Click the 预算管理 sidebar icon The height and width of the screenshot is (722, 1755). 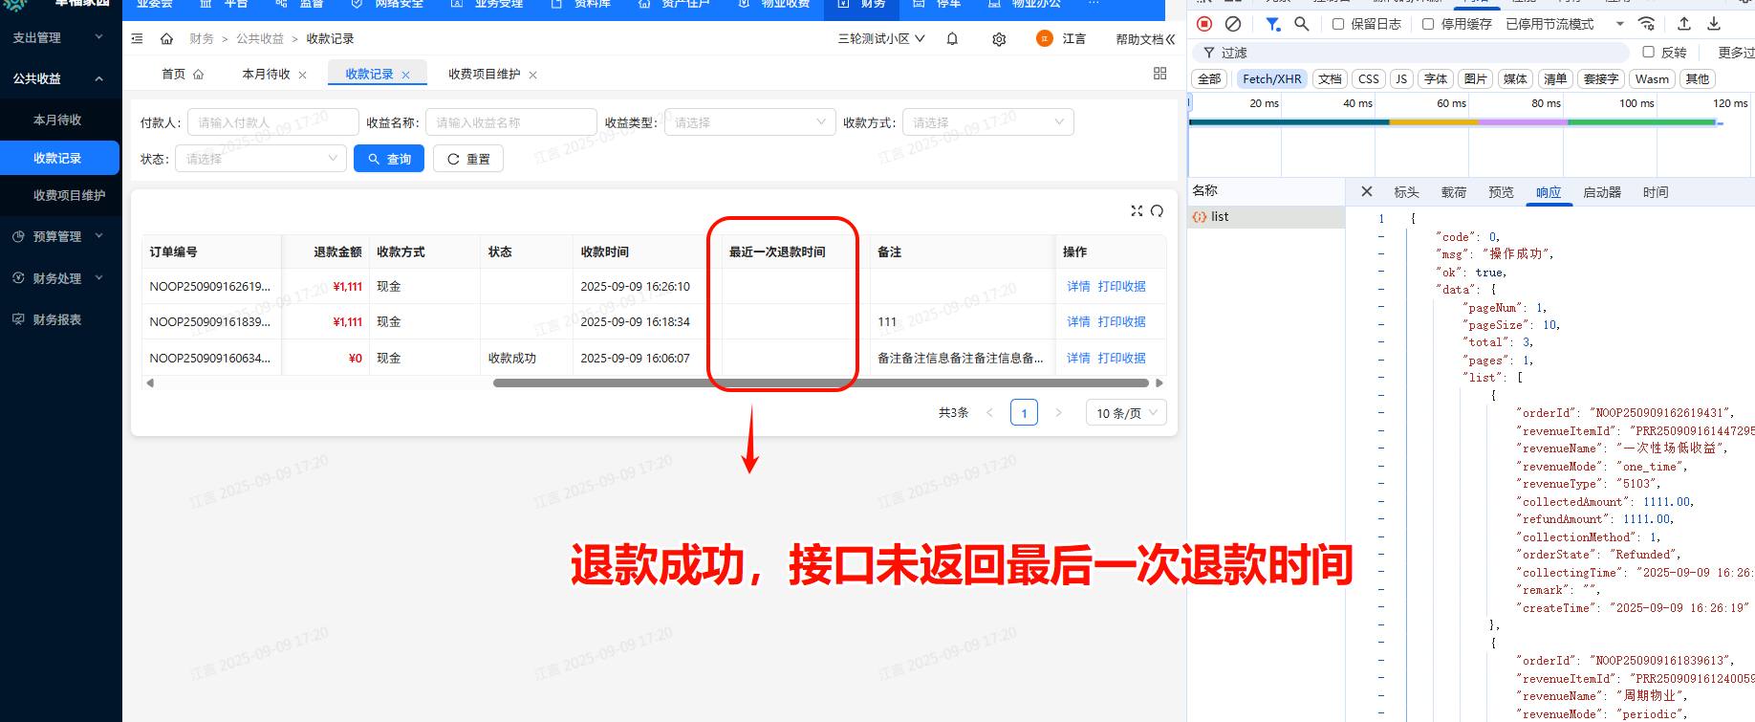pos(18,236)
